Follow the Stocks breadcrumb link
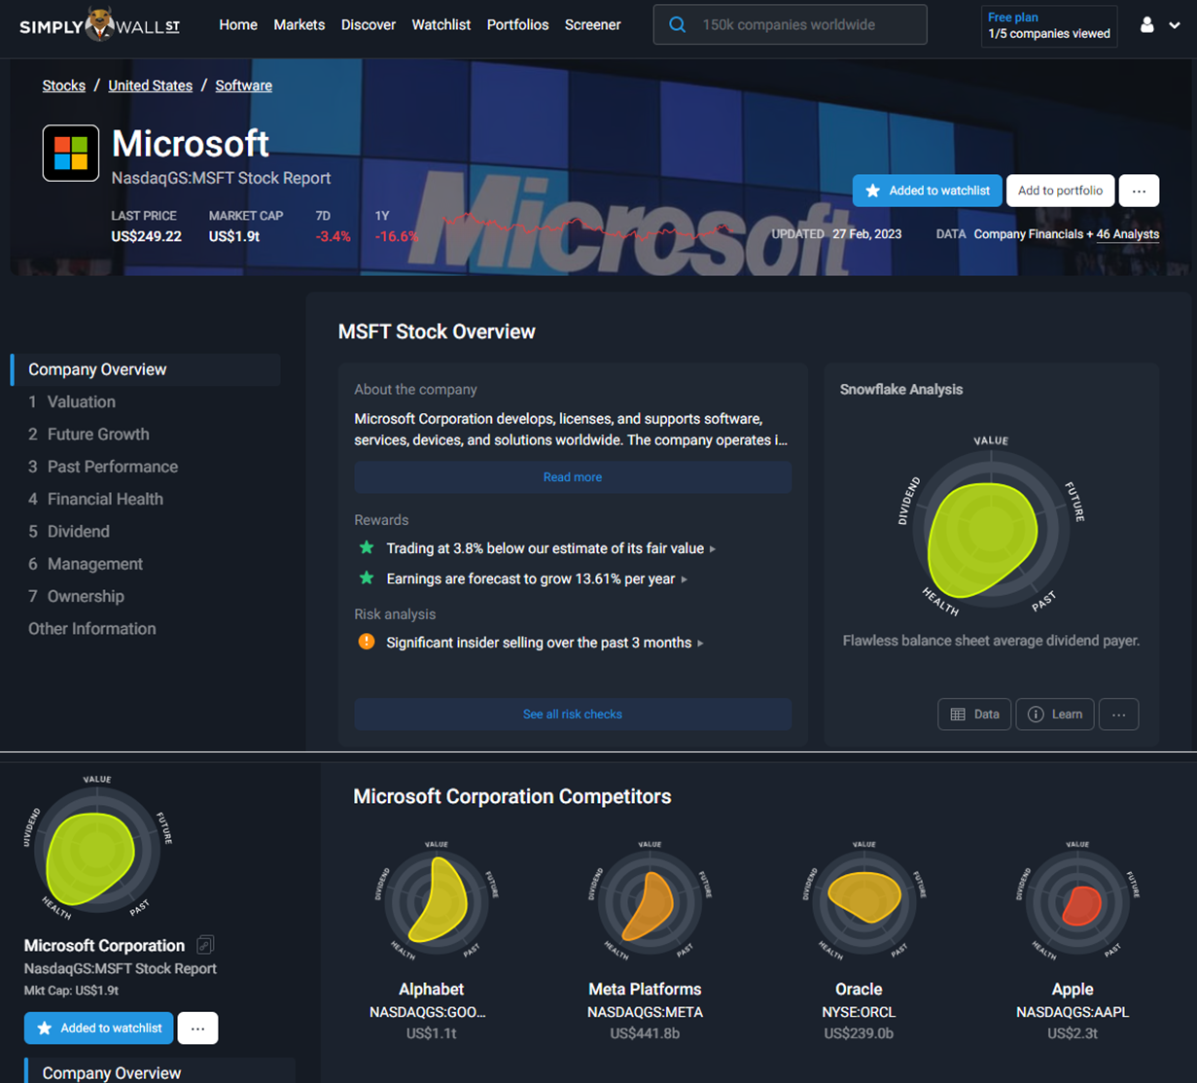 tap(64, 86)
